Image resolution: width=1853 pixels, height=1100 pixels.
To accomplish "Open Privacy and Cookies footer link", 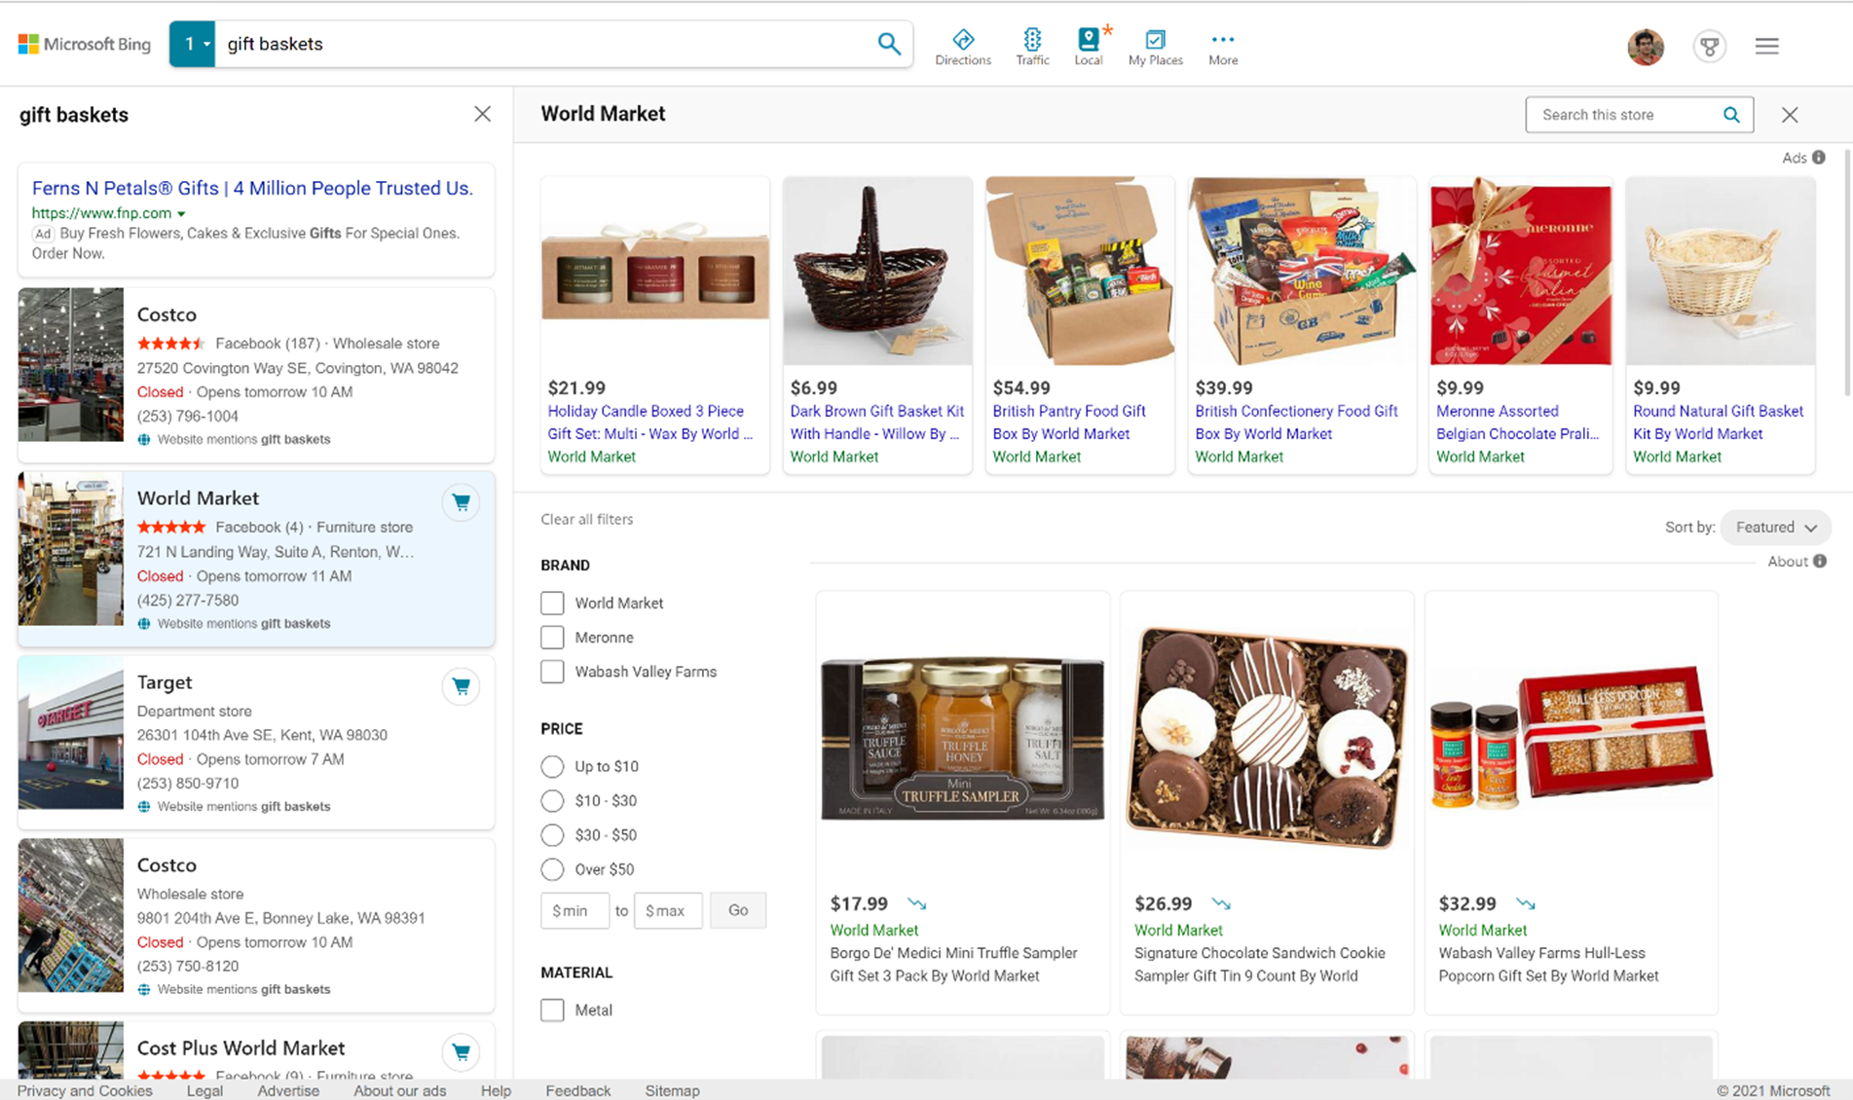I will 85,1091.
